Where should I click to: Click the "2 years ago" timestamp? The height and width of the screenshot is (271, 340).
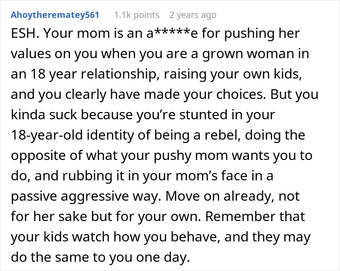pyautogui.click(x=193, y=15)
